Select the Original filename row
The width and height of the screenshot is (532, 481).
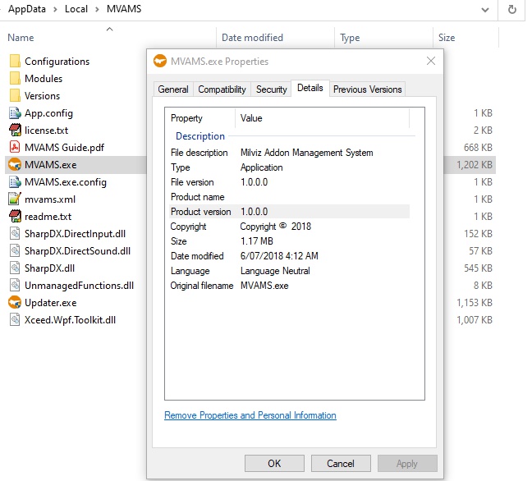290,286
